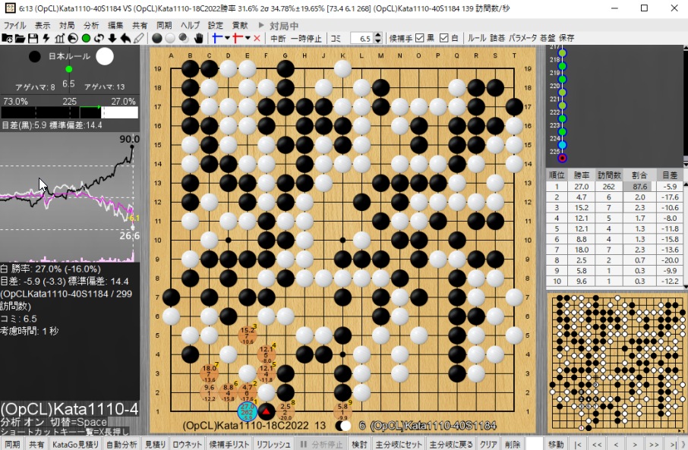This screenshot has width=688, height=450.
Task: Click move 225 node in the move tree
Action: (562, 158)
